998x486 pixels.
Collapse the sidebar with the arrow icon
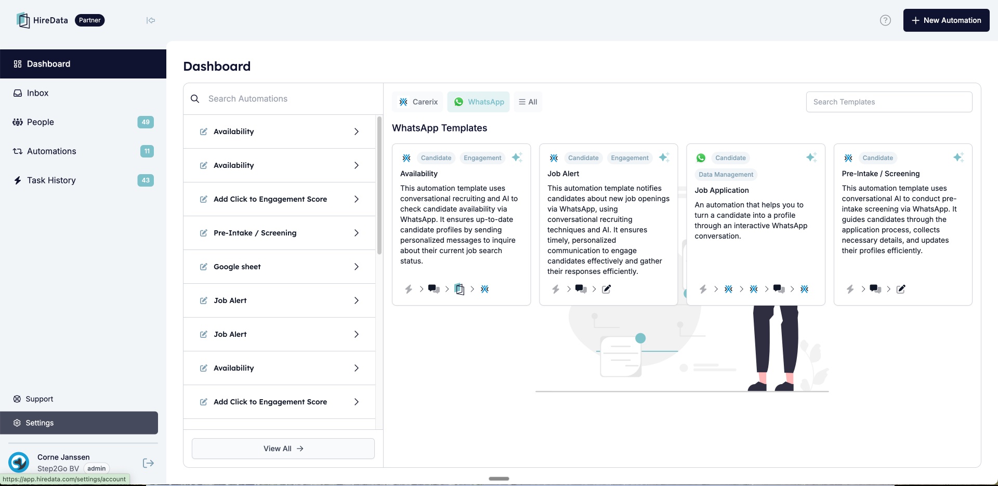(151, 20)
